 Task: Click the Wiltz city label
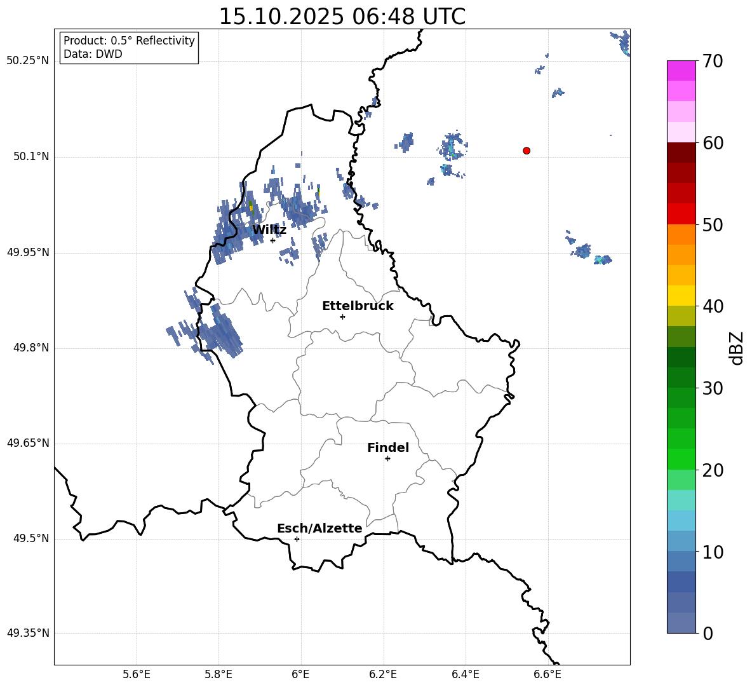tap(269, 230)
